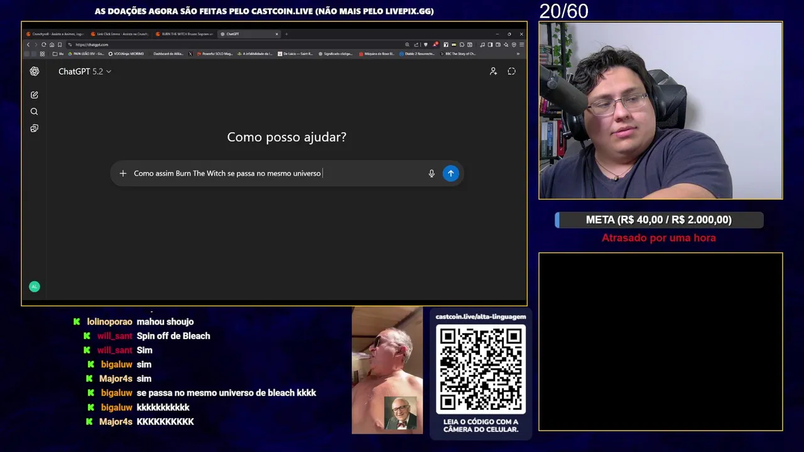The image size is (804, 452).
Task: Expand the bookmarks overflow chevron
Action: click(x=518, y=54)
